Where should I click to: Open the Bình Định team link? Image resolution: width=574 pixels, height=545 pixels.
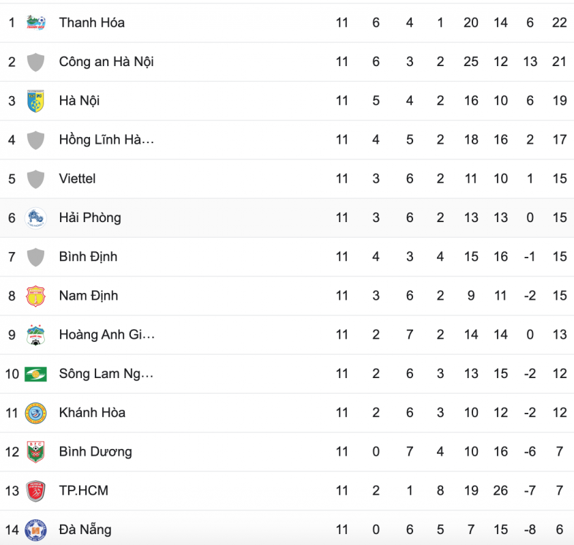88,257
